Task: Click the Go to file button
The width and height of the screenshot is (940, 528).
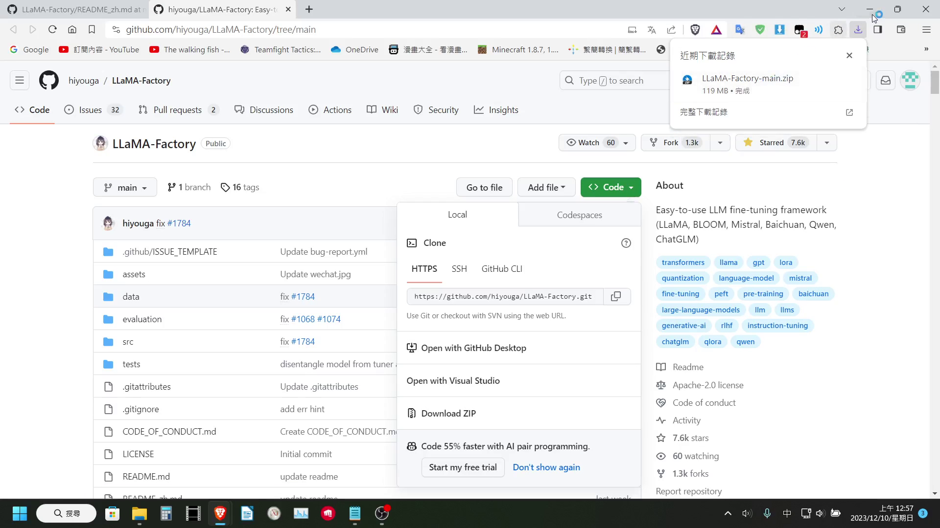Action: (484, 187)
